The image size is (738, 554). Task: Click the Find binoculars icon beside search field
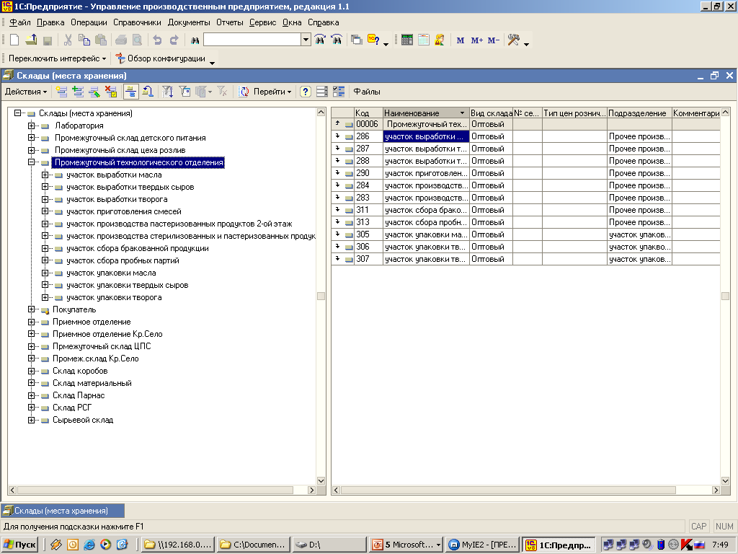click(195, 40)
